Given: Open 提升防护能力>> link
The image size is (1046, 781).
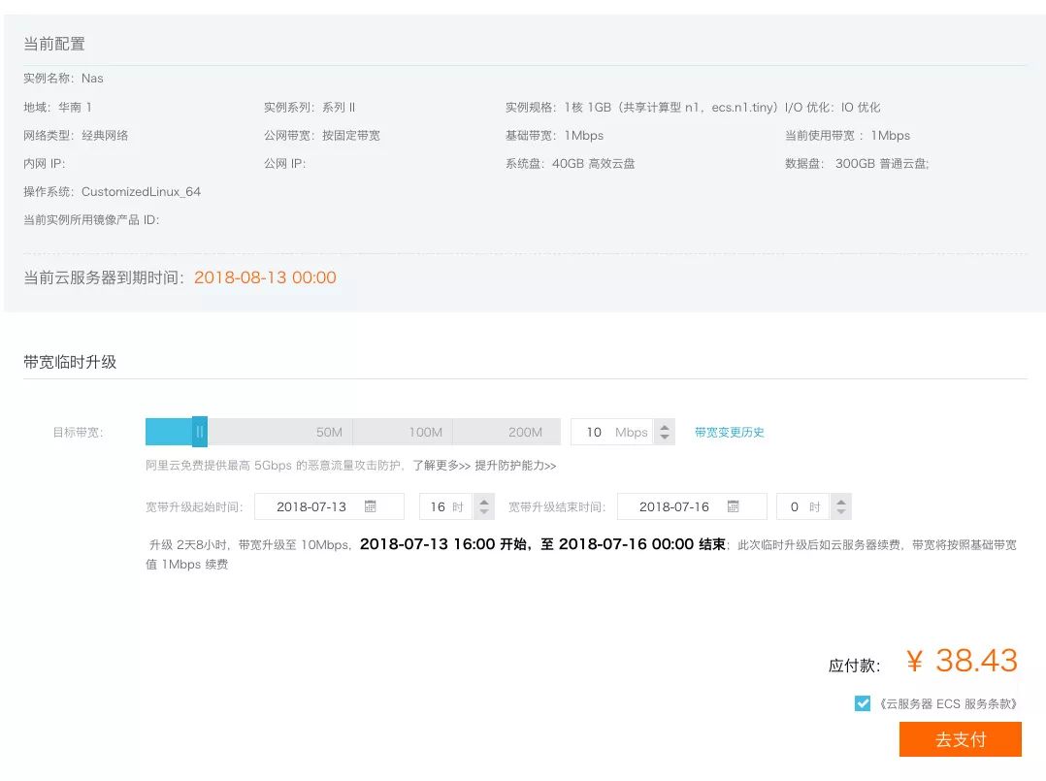Looking at the screenshot, I should [515, 466].
